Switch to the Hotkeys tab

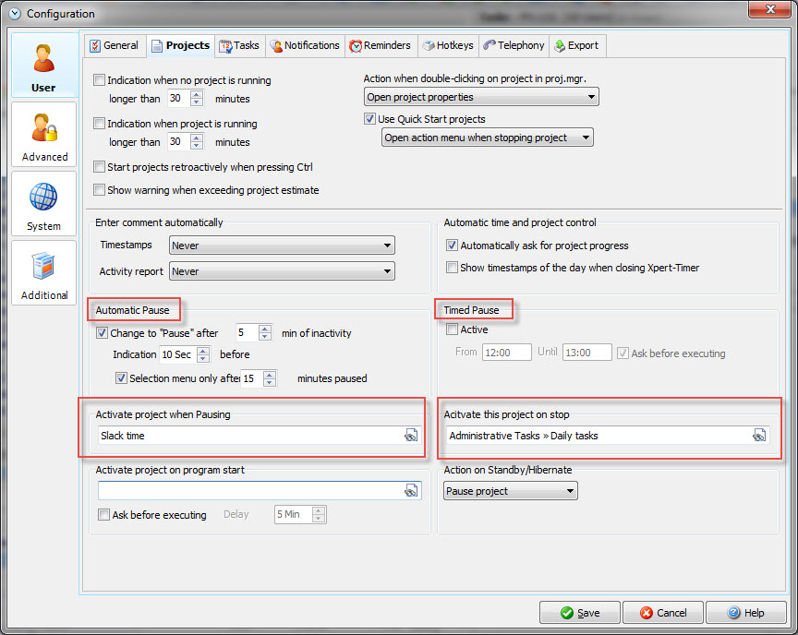pyautogui.click(x=447, y=45)
